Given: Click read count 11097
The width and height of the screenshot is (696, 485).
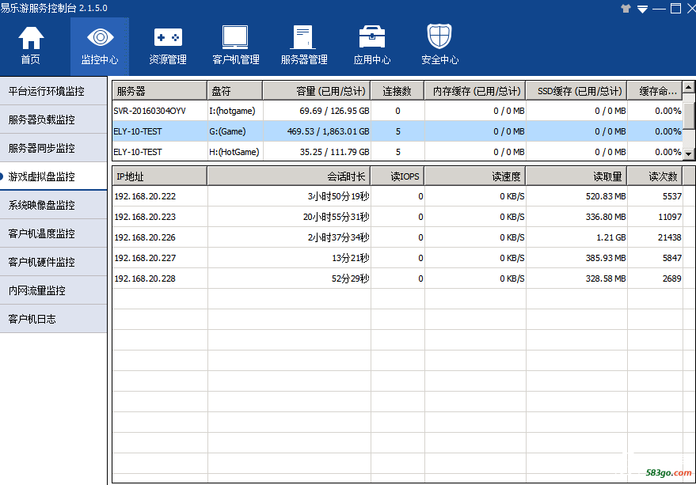Looking at the screenshot, I should pyautogui.click(x=670, y=217).
